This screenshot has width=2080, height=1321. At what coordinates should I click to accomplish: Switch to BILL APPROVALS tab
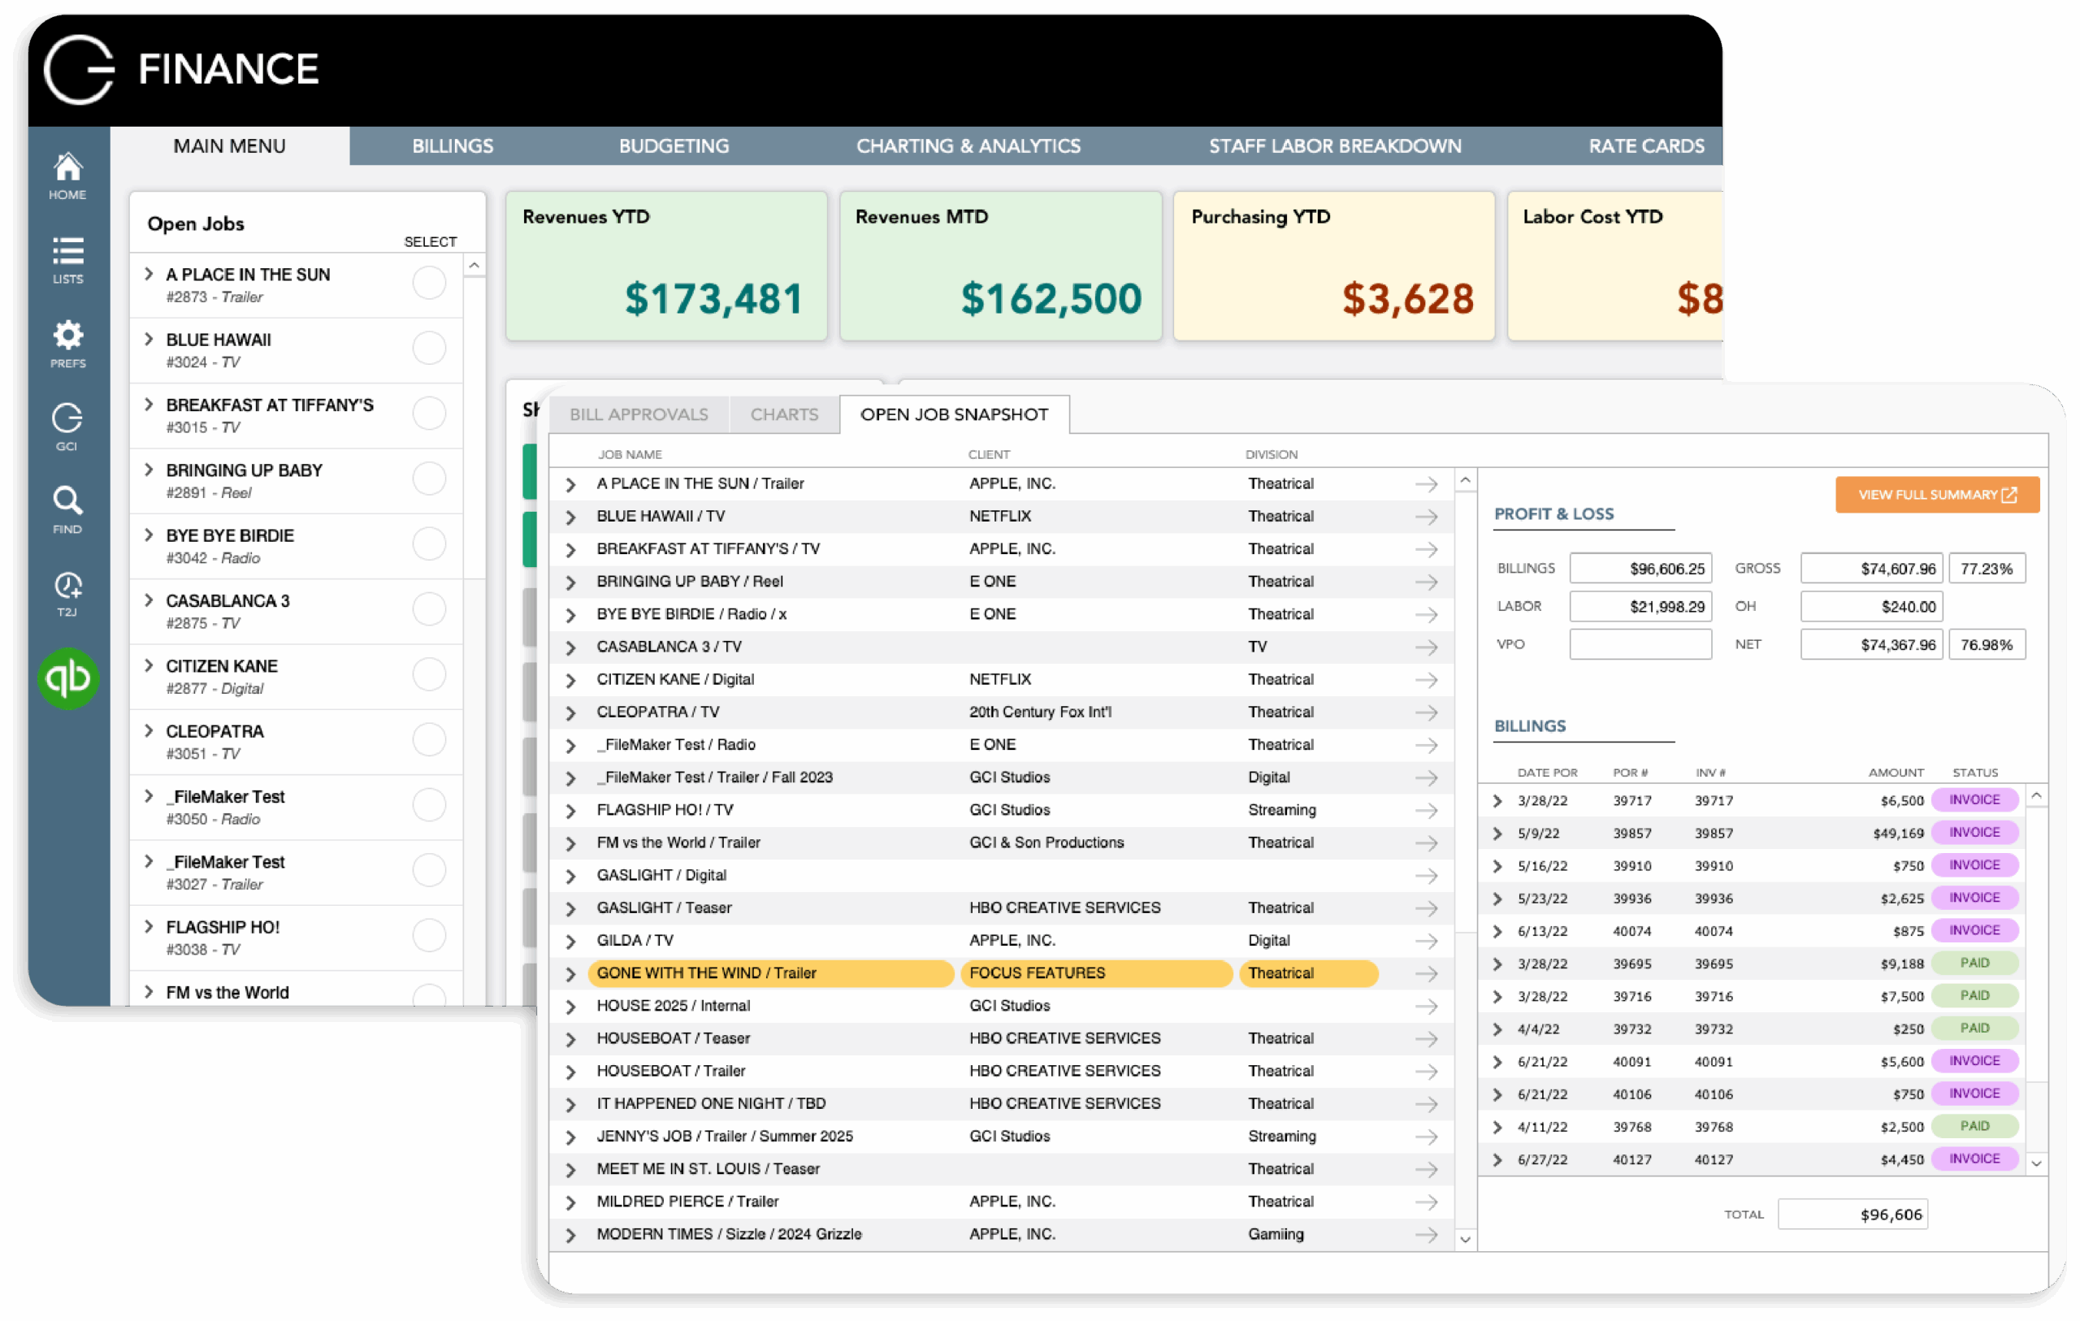(x=639, y=414)
